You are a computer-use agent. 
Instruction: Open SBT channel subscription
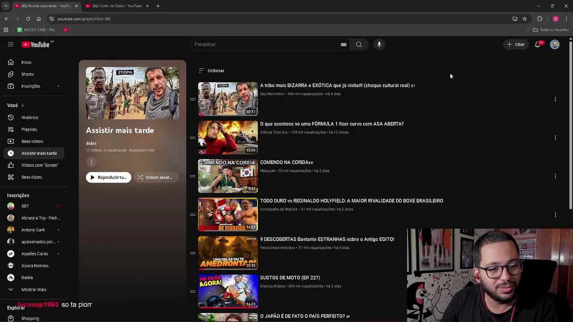[34, 206]
